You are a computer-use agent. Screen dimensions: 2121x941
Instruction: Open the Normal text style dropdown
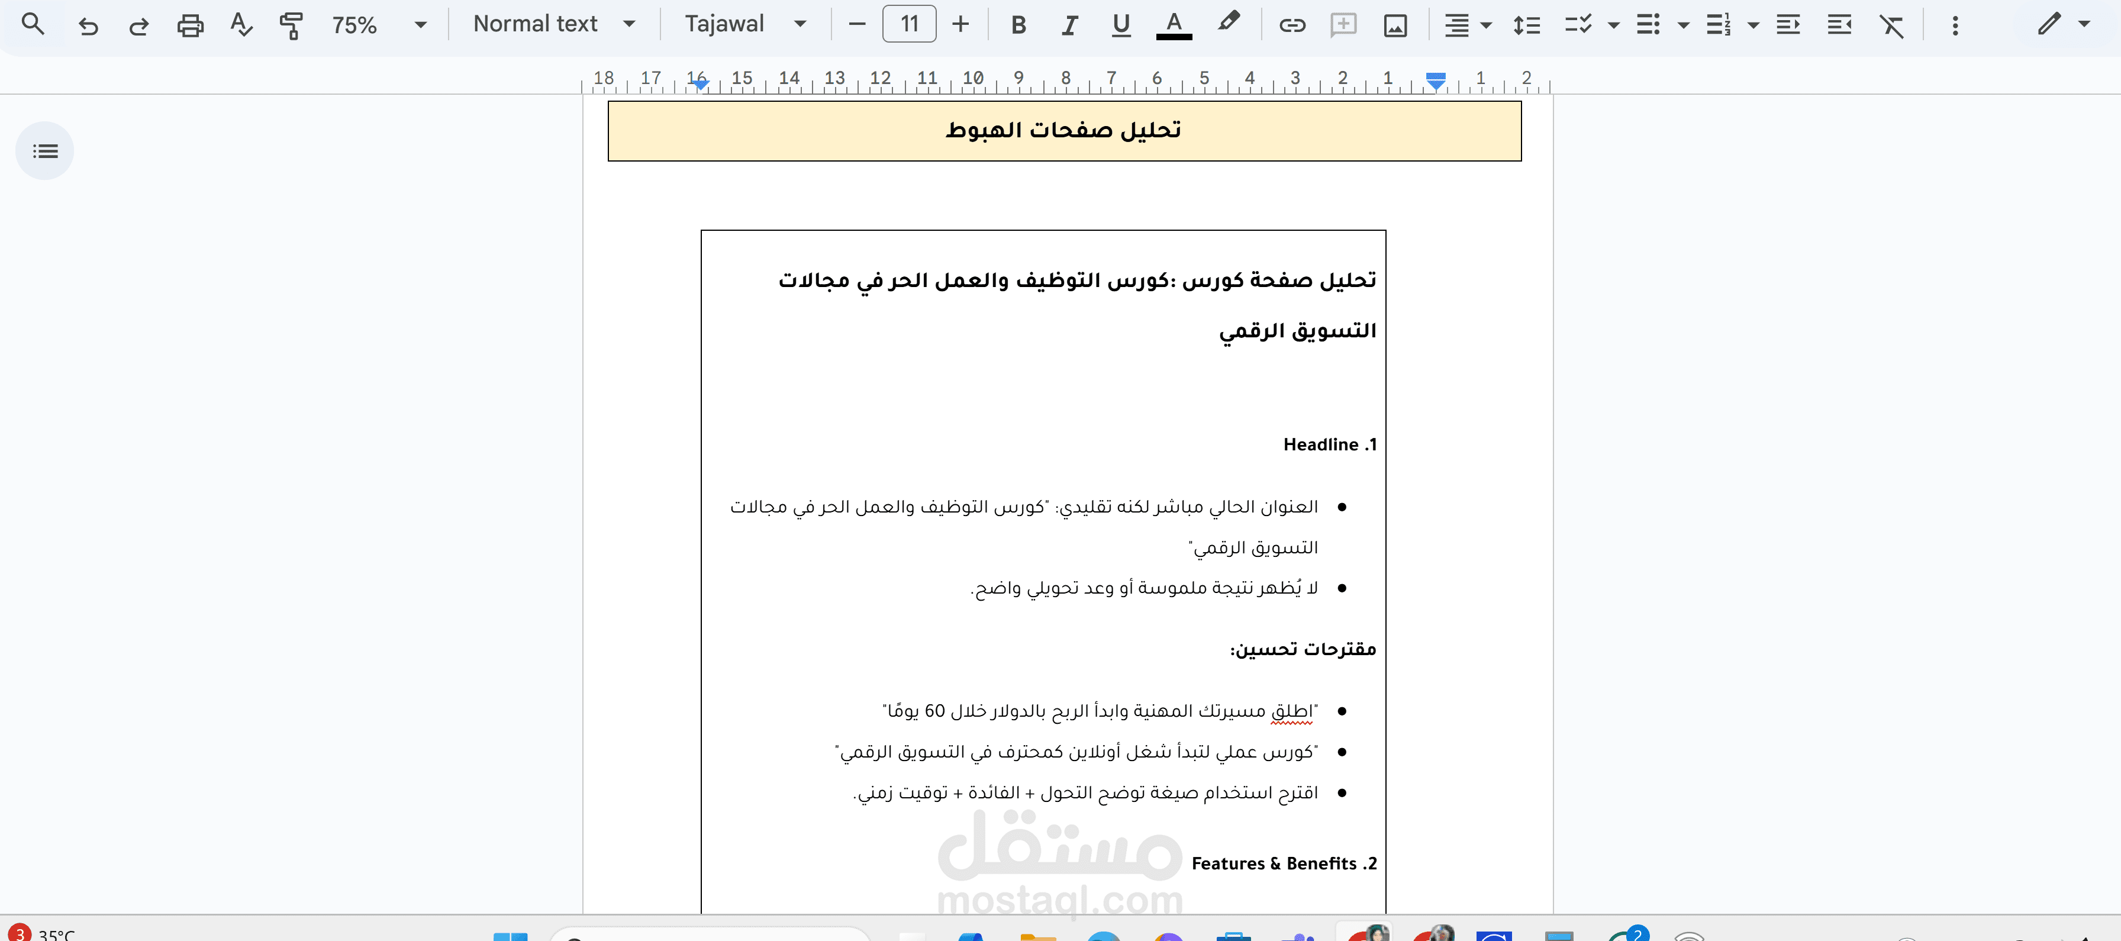pos(554,24)
